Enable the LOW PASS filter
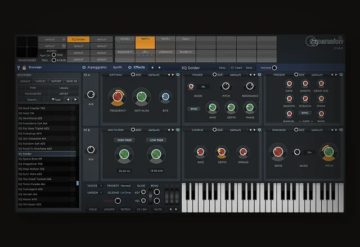 pyautogui.click(x=156, y=140)
